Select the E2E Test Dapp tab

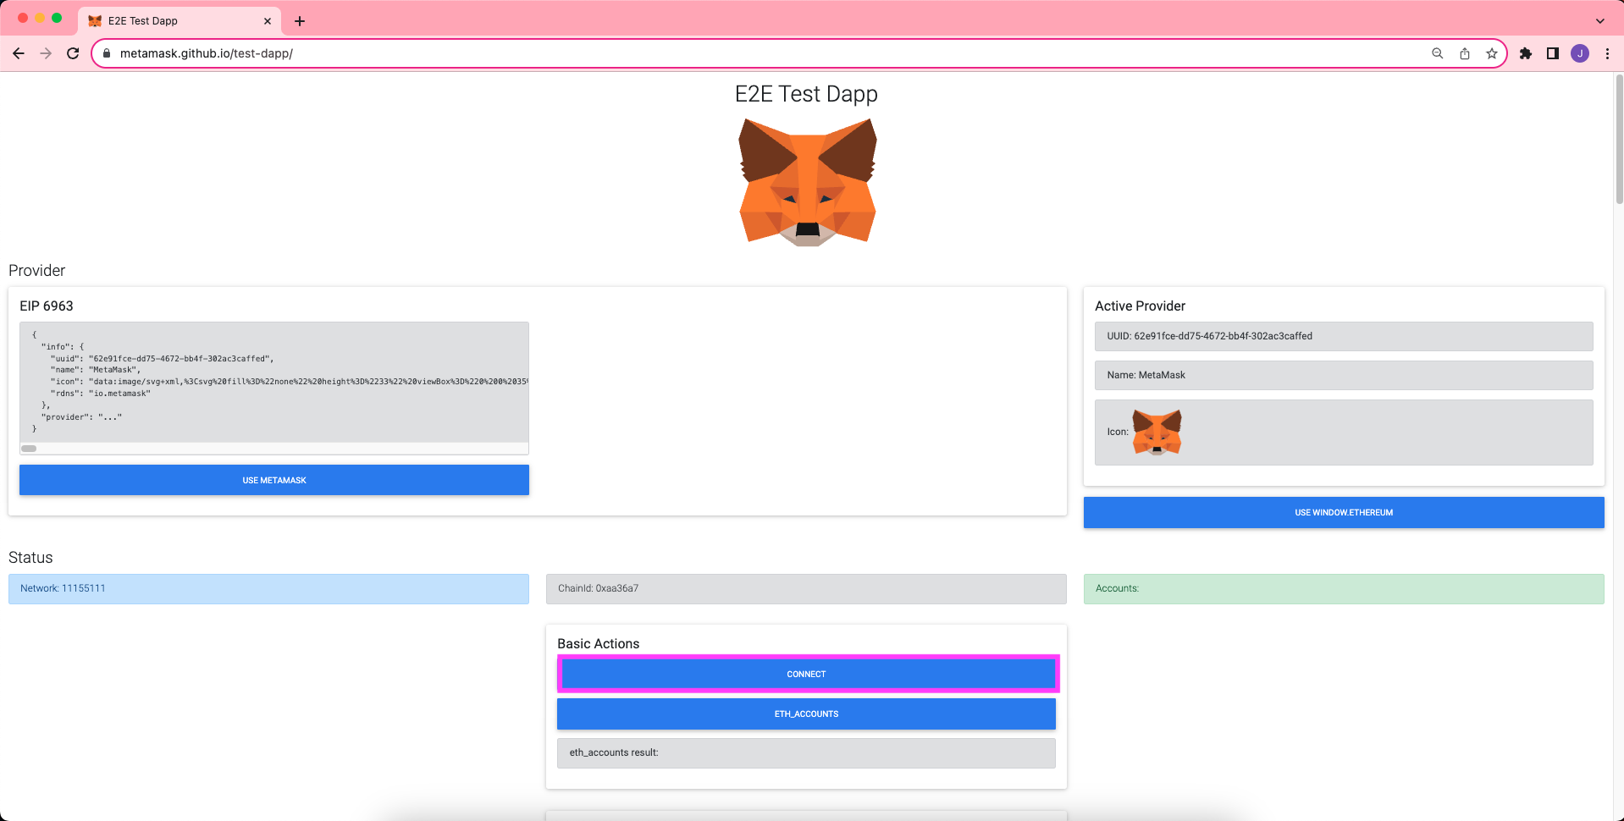pos(180,21)
